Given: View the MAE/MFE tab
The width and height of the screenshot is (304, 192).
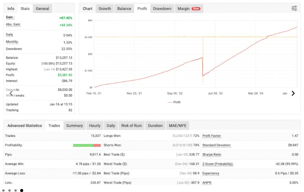Looking at the screenshot, I should pos(178,125).
